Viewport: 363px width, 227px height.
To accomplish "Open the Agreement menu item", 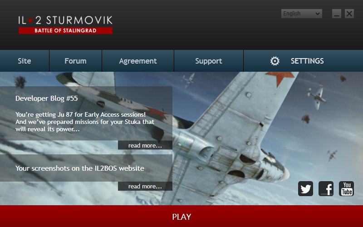I will coord(138,61).
